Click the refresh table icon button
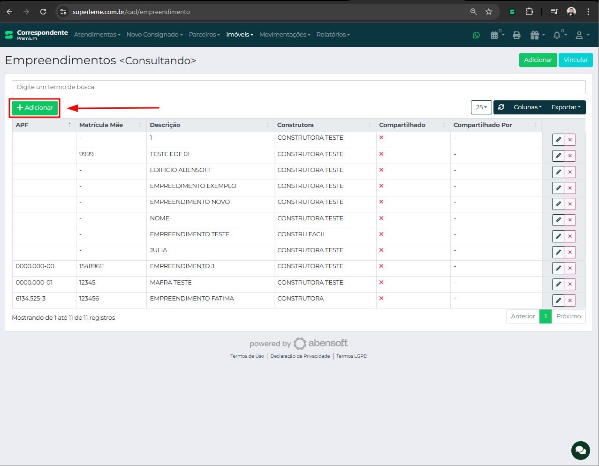Image resolution: width=599 pixels, height=466 pixels. click(501, 107)
